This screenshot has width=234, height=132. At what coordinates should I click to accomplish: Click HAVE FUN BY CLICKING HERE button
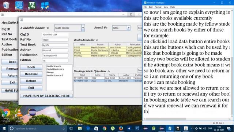pos(46,96)
